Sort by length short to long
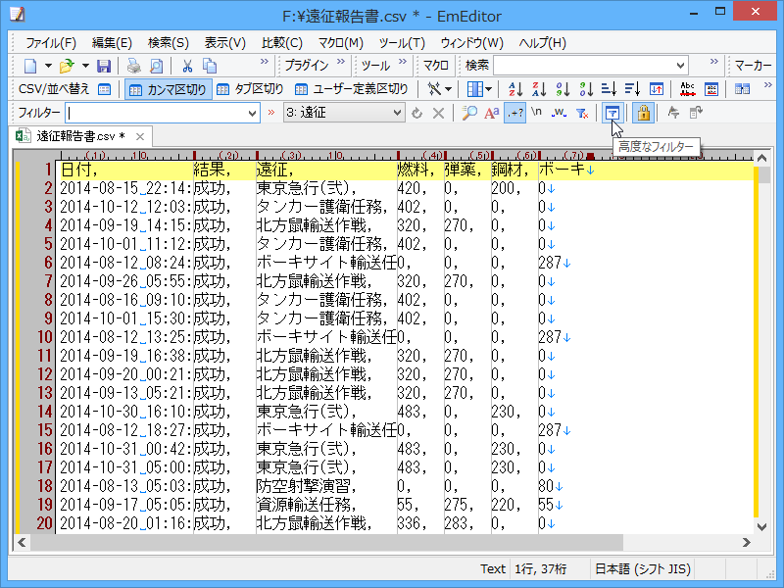The image size is (784, 588). tap(609, 89)
